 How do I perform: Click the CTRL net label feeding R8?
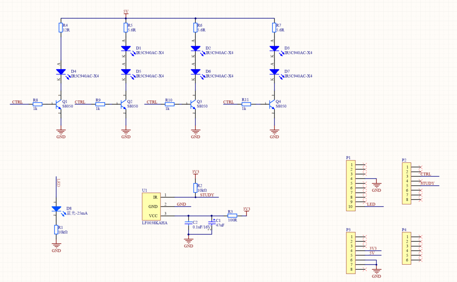17,102
